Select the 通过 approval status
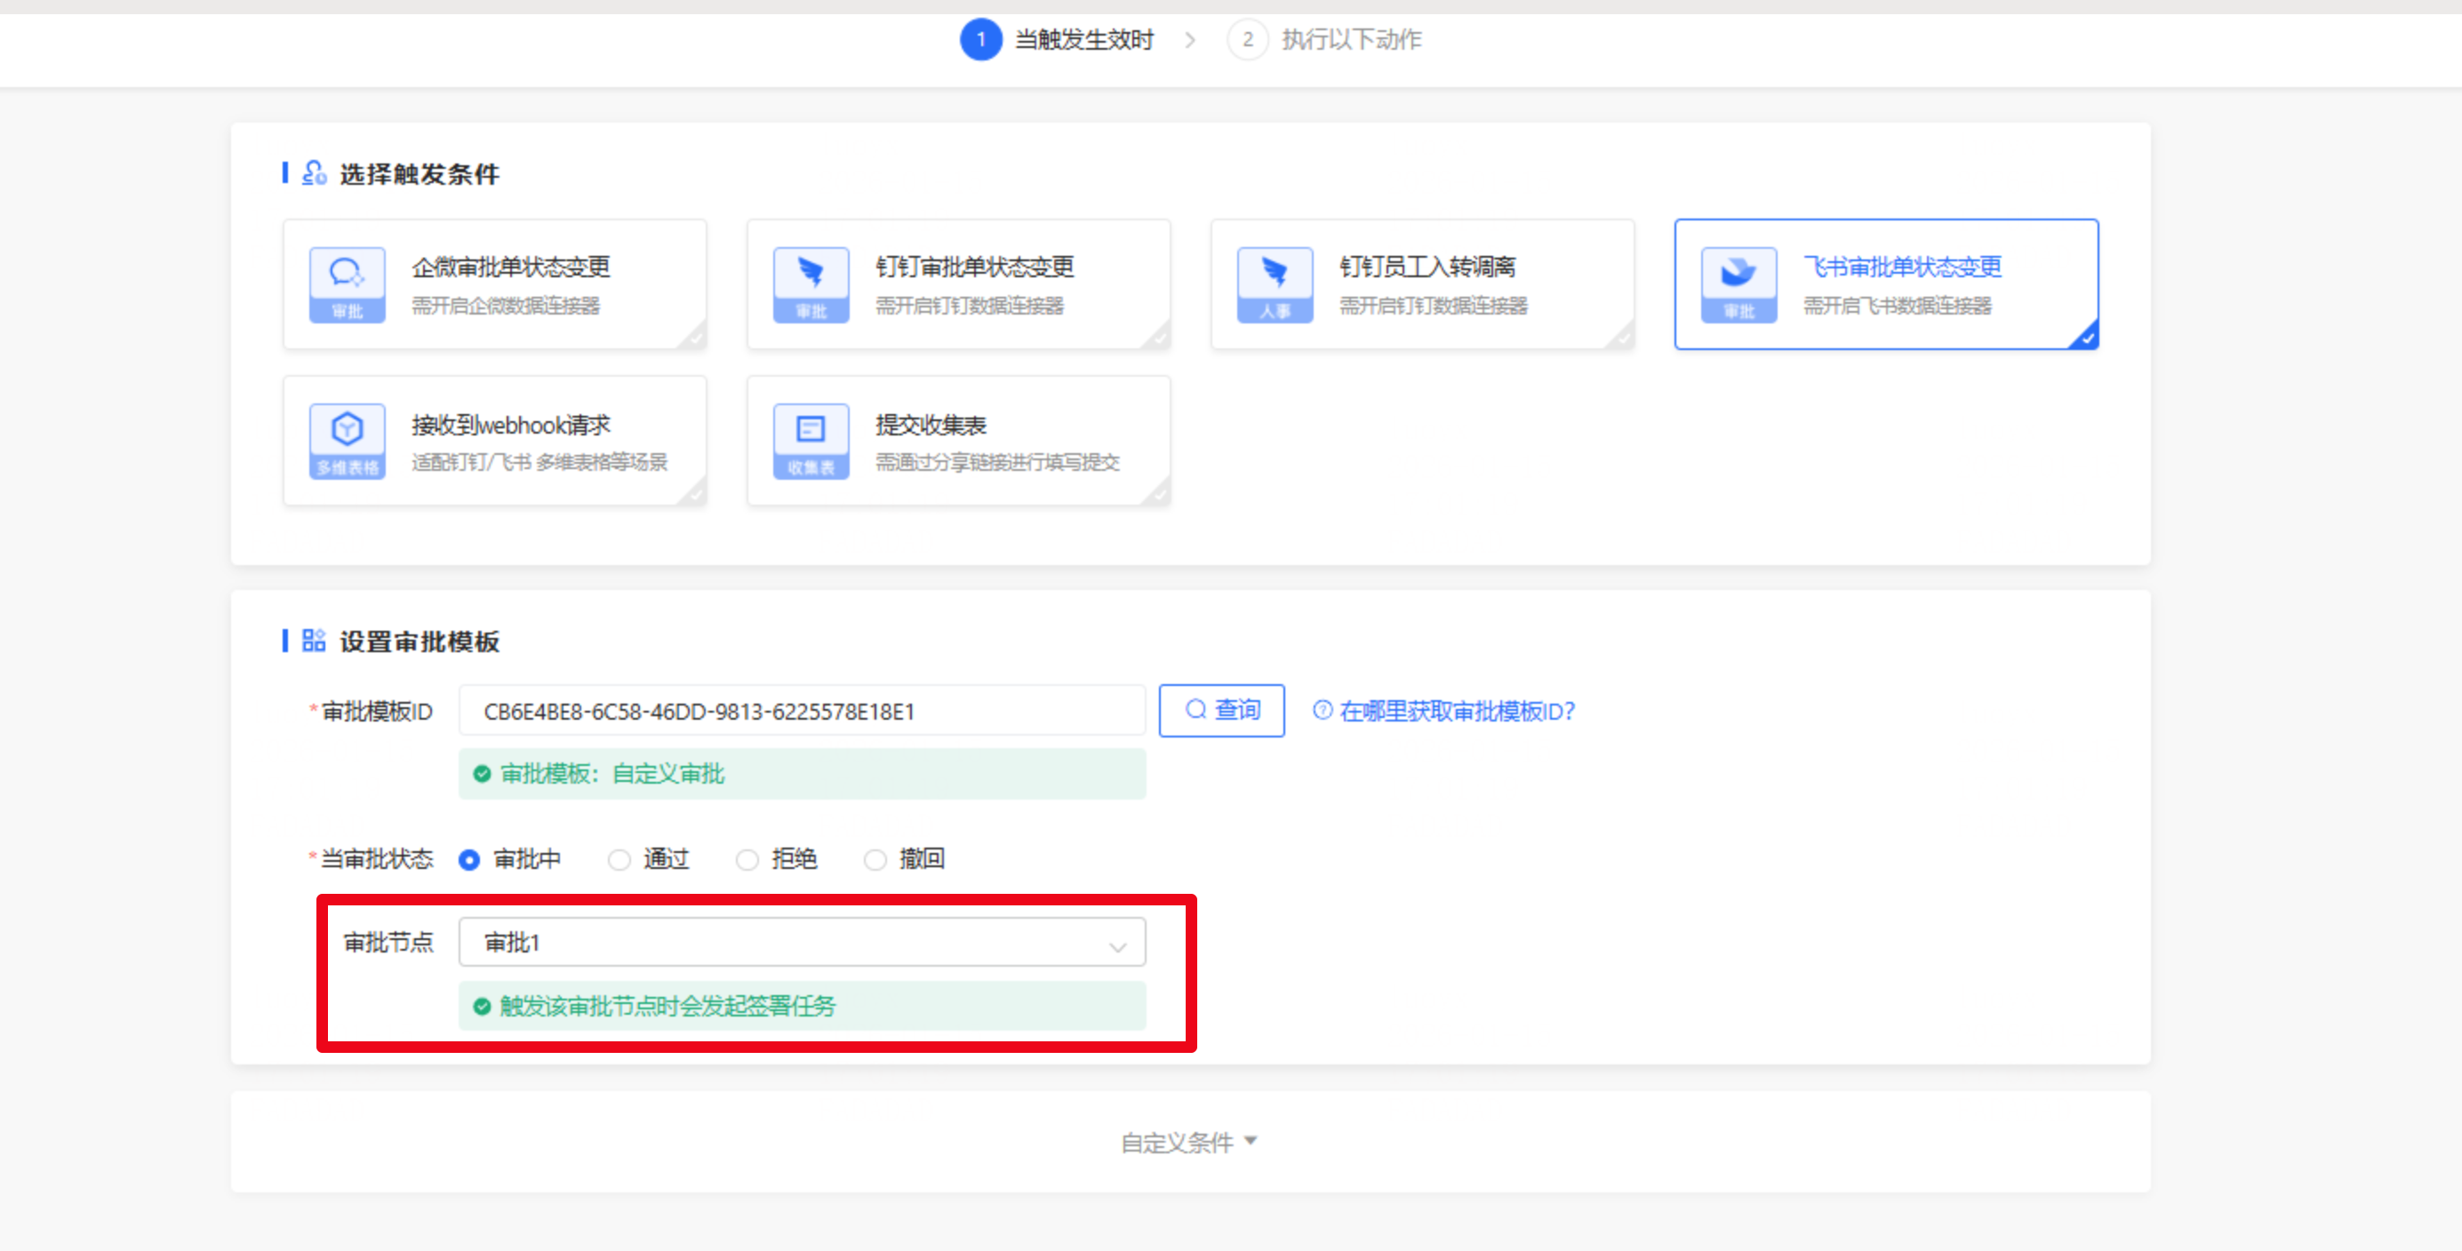Screen dimensions: 2462x1251 [x=619, y=859]
